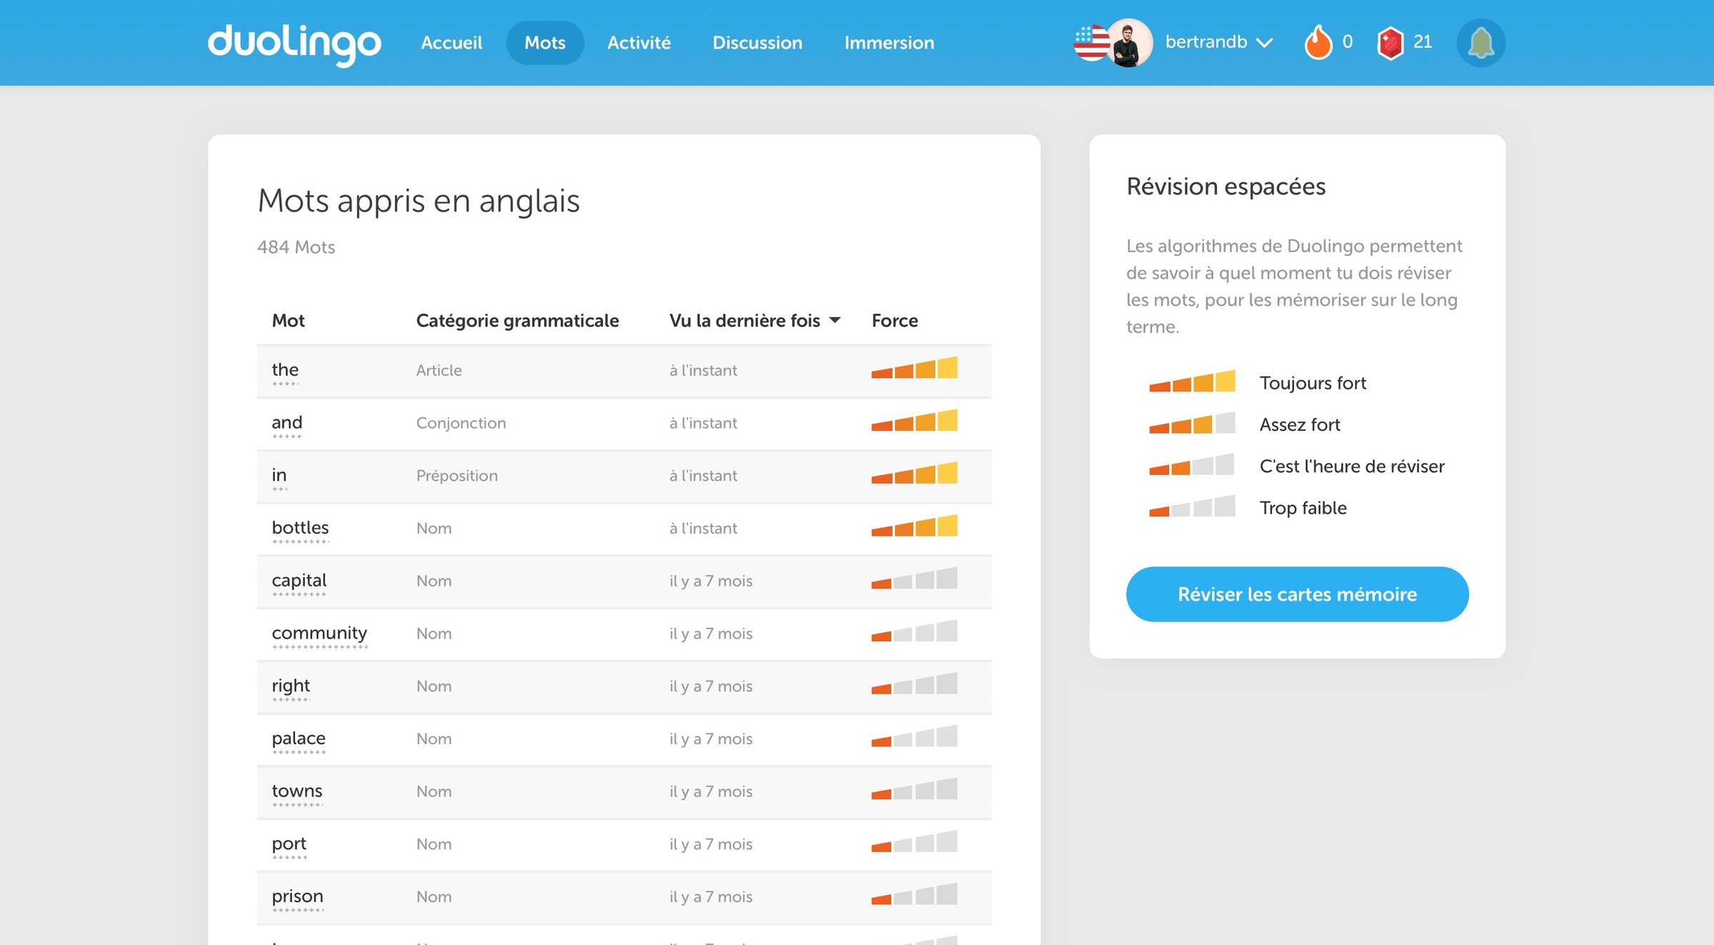
Task: Open the word 'port'
Action: (x=289, y=844)
